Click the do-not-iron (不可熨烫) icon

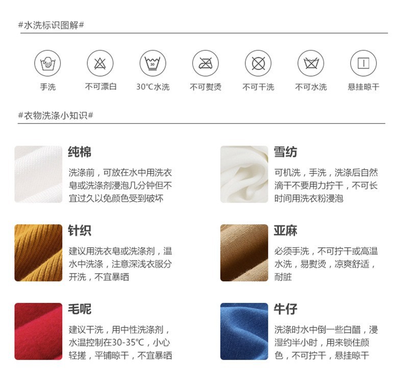(x=206, y=63)
